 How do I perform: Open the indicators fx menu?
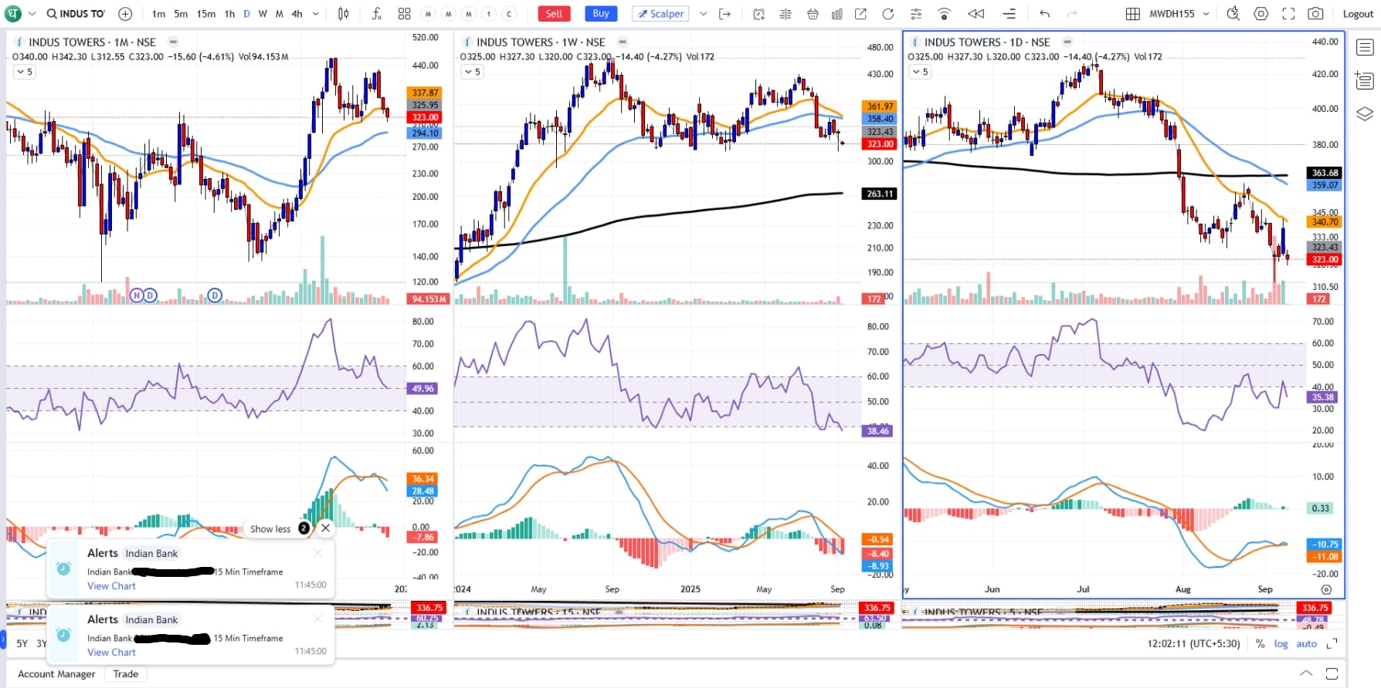click(x=376, y=14)
